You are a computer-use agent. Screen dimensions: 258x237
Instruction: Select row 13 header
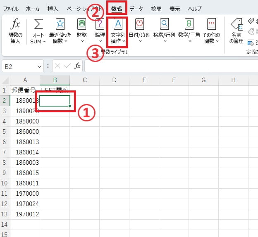click(x=5, y=214)
